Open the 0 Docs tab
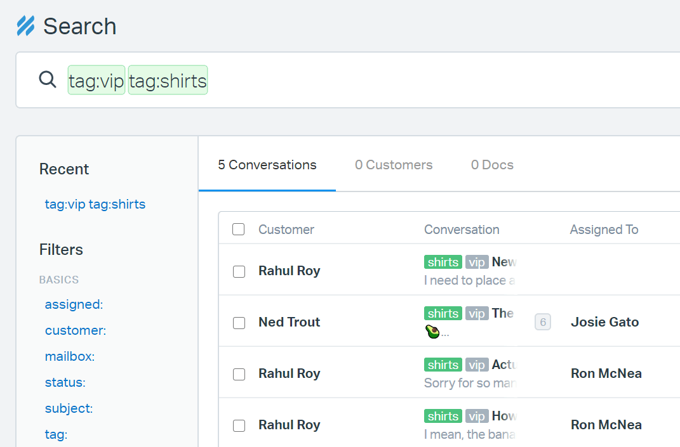680x447 pixels. 492,165
